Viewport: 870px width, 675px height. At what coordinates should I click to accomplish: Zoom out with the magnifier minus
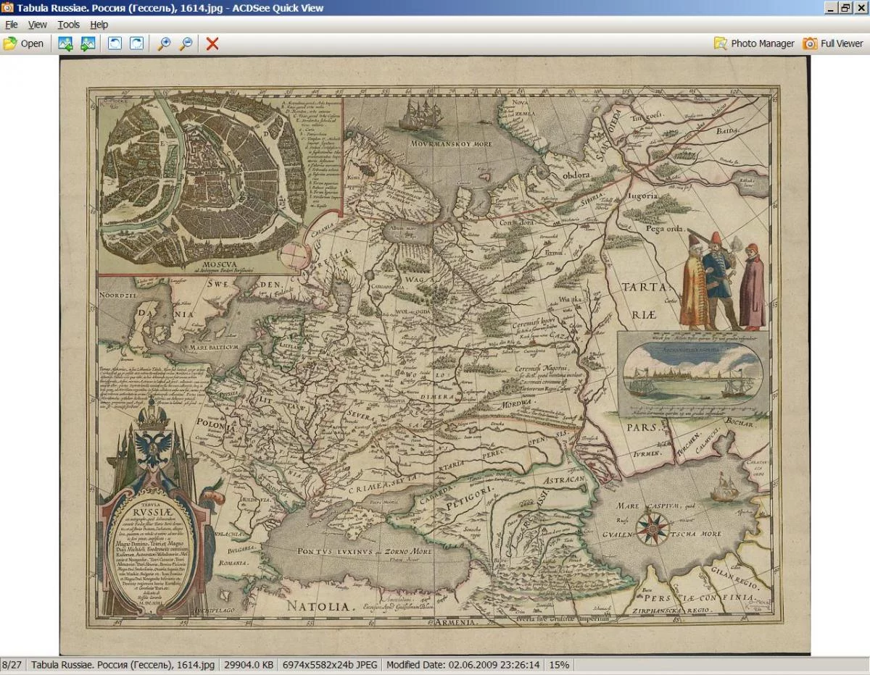186,43
